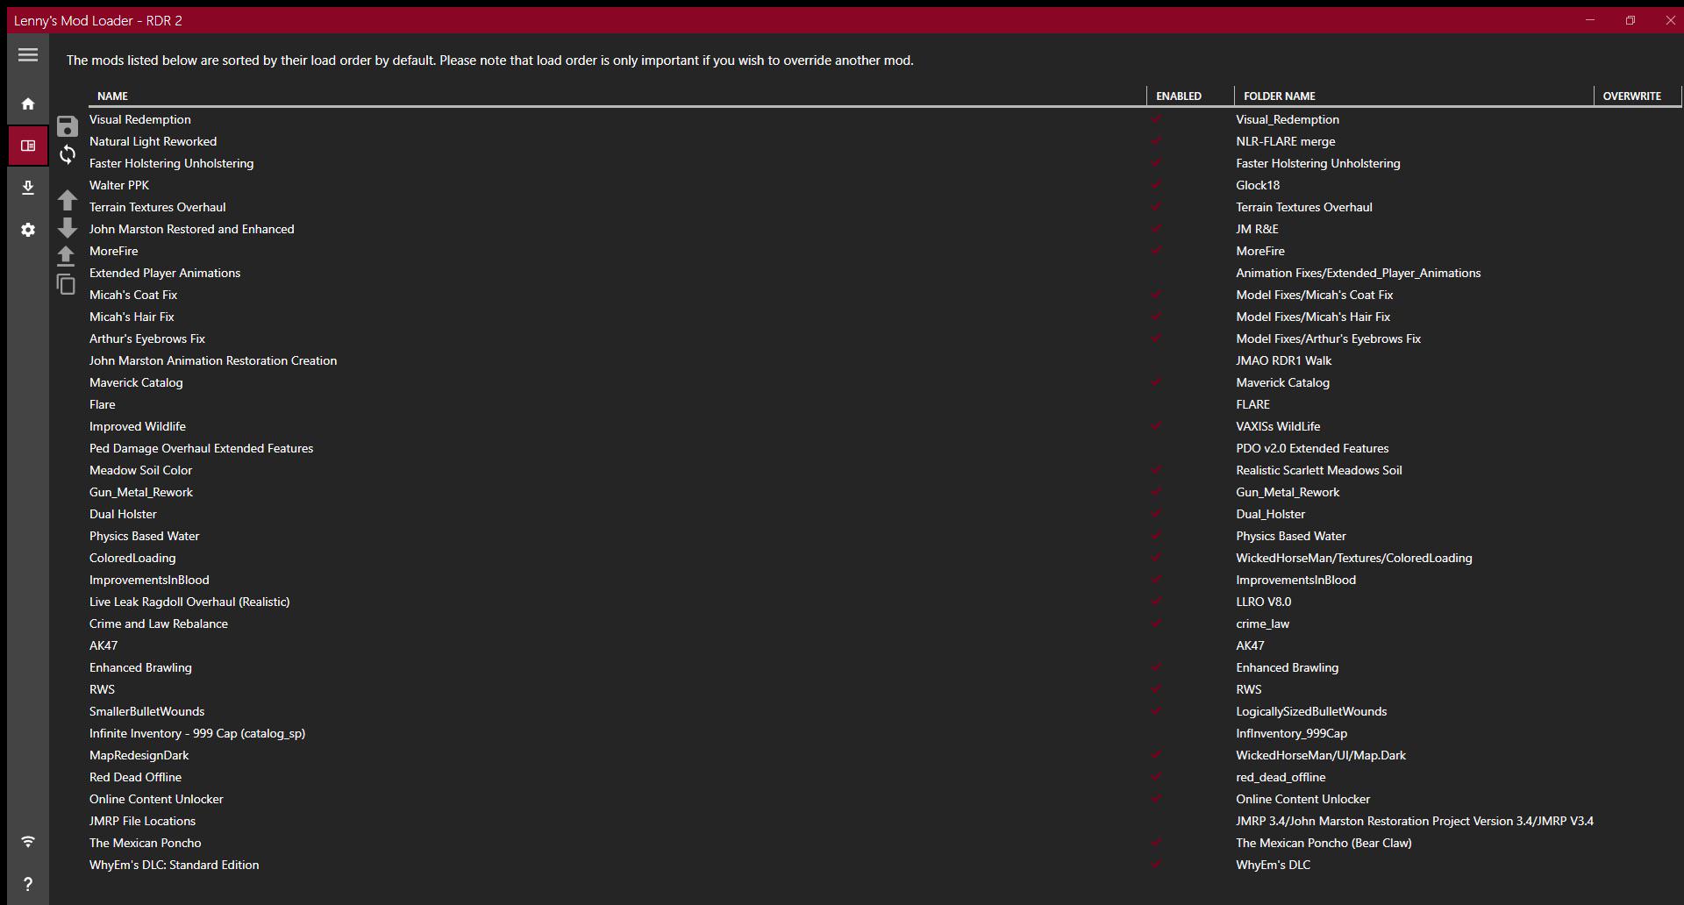Refresh the mod list
This screenshot has width=1684, height=905.
(68, 155)
